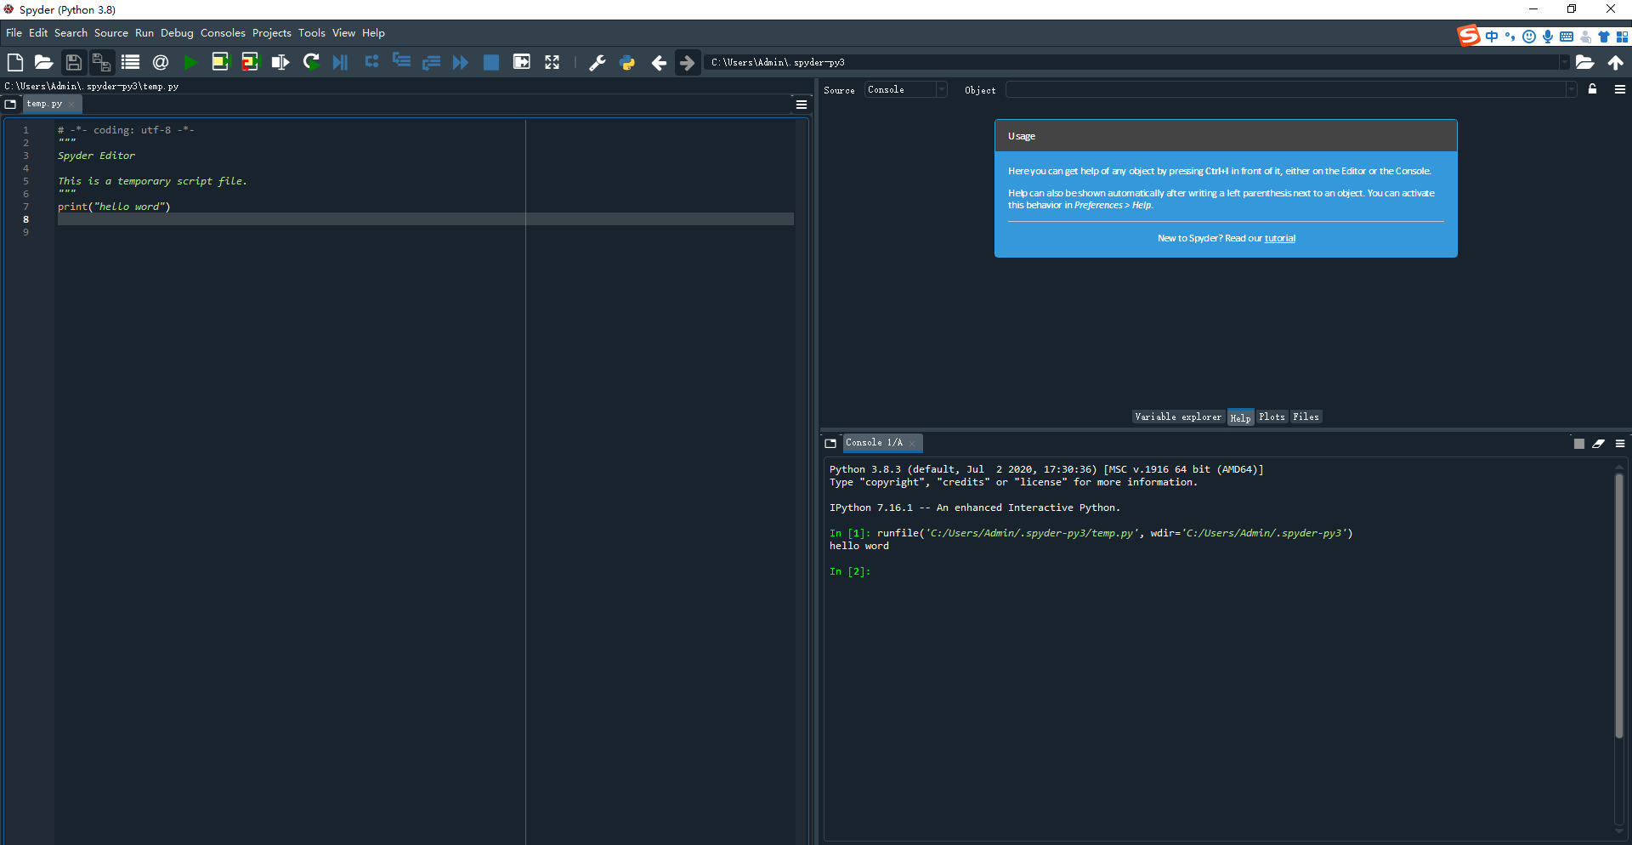This screenshot has width=1632, height=845.
Task: Switch to the Plots tab
Action: tap(1272, 417)
